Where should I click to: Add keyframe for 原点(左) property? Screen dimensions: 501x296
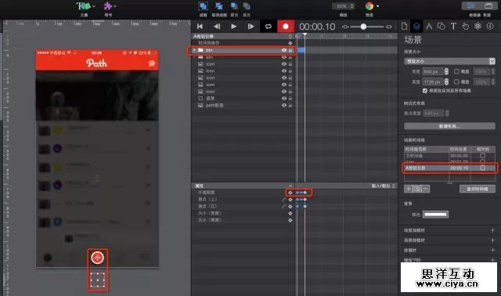[x=290, y=207]
